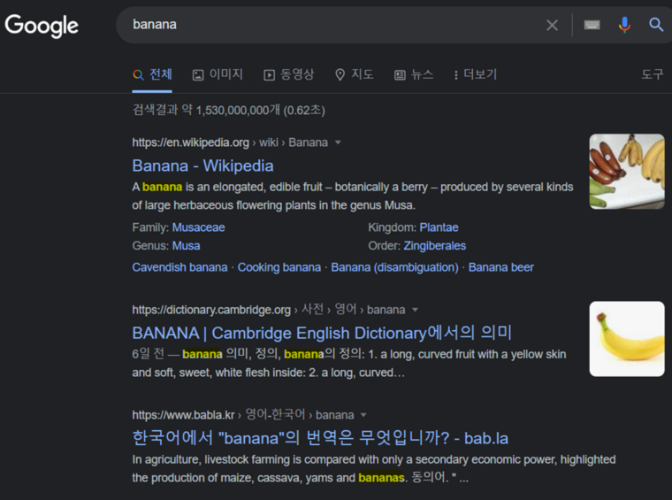This screenshot has height=500, width=672.
Task: Start voice search with microphone icon
Action: coord(624,25)
